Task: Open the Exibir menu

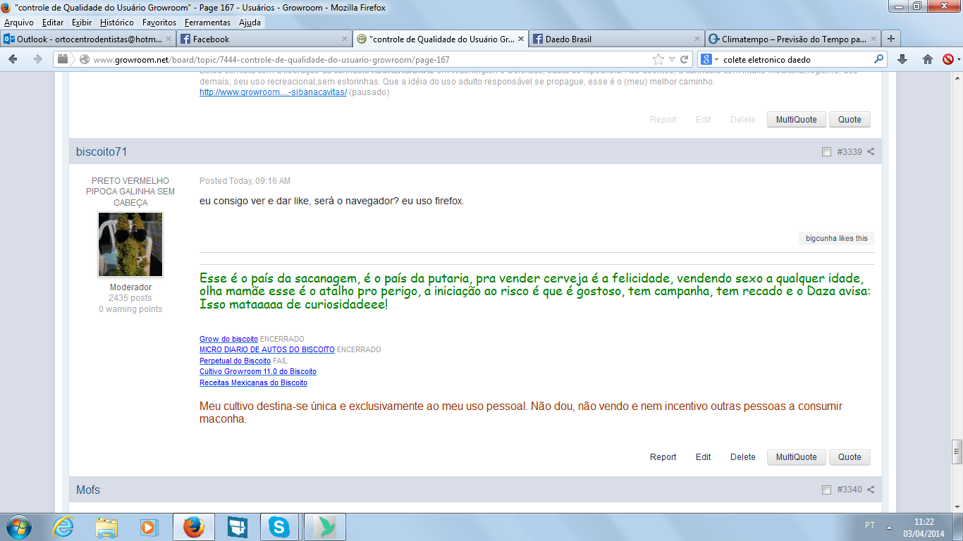Action: (x=82, y=23)
